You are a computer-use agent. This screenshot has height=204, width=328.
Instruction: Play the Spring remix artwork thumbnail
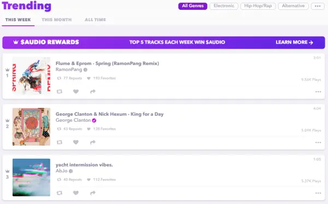pyautogui.click(x=31, y=76)
